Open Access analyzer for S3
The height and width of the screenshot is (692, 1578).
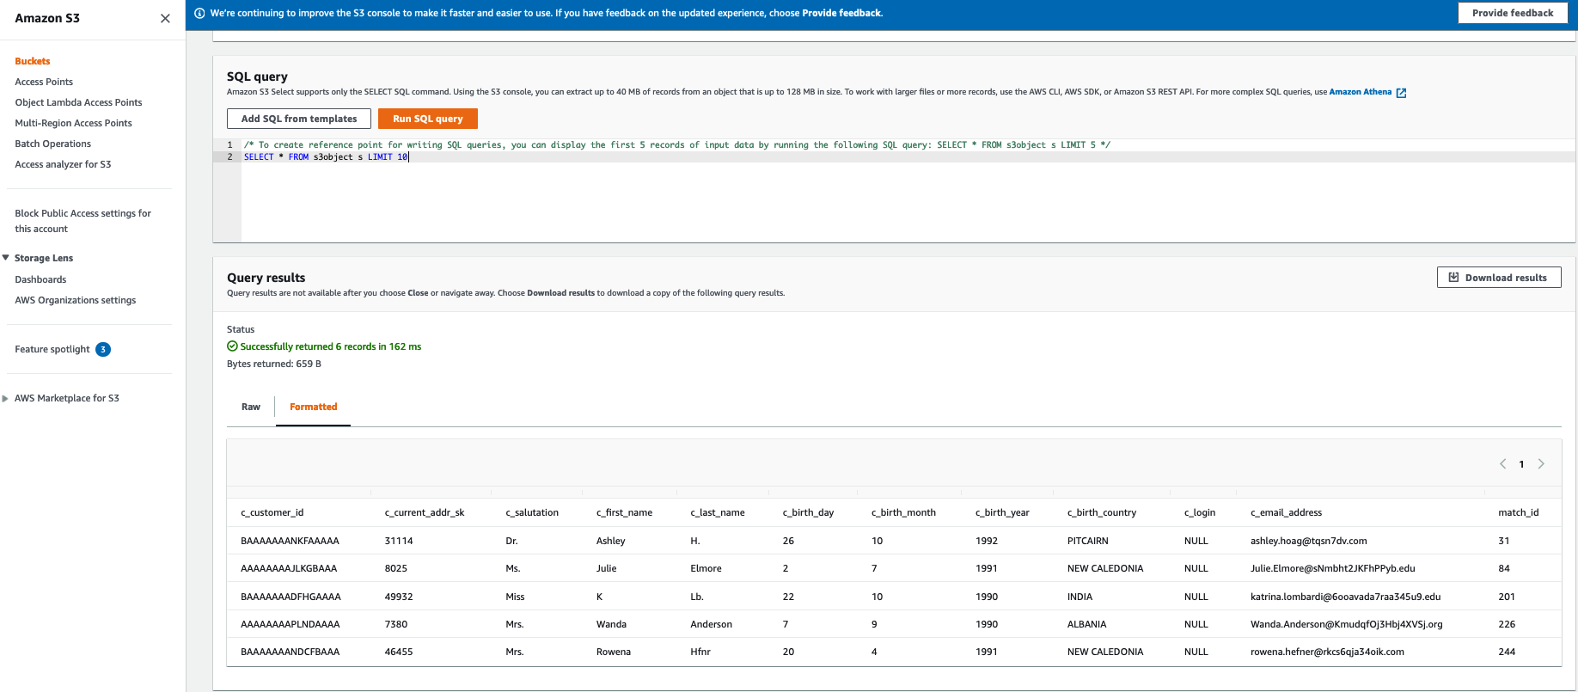click(x=63, y=164)
